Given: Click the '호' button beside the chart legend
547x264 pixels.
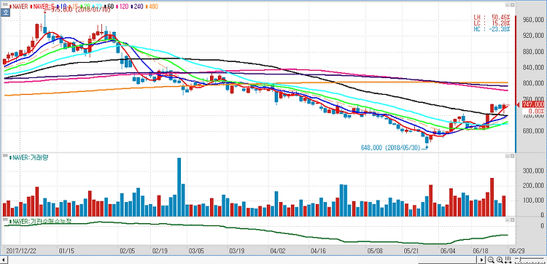Looking at the screenshot, I should [5, 12].
